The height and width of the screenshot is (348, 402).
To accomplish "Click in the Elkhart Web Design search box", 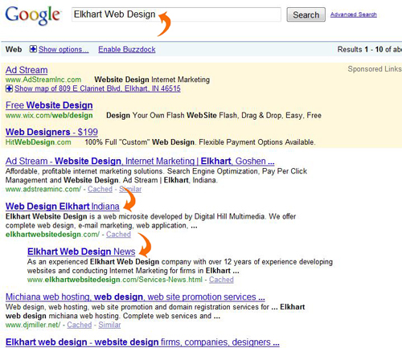I will point(176,14).
